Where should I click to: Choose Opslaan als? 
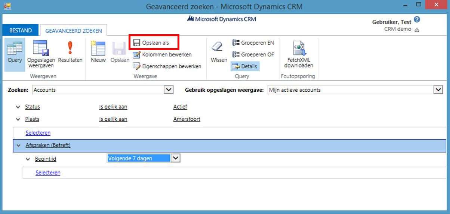click(x=151, y=43)
